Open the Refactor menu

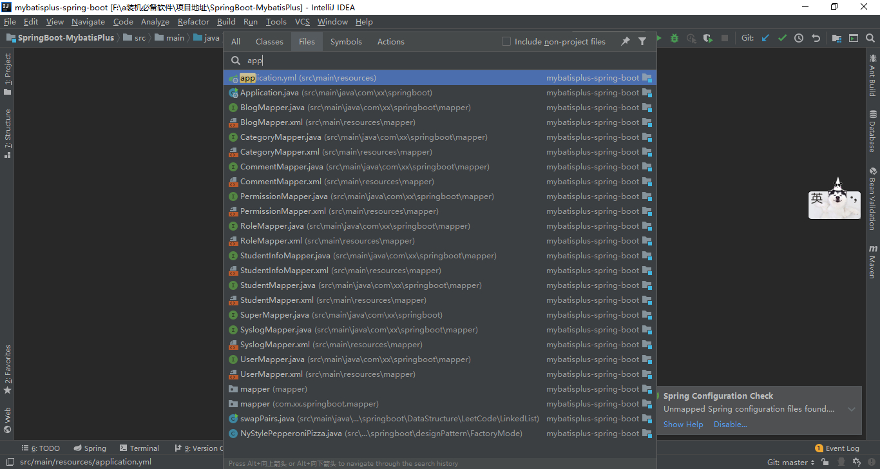click(x=193, y=21)
